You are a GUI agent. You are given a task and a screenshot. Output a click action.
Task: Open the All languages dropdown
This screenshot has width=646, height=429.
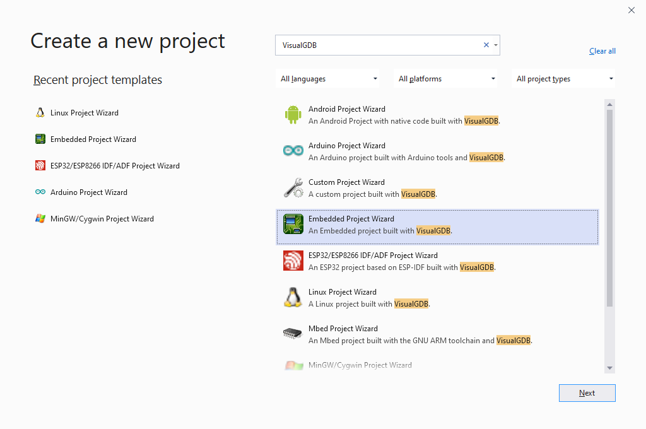click(329, 79)
